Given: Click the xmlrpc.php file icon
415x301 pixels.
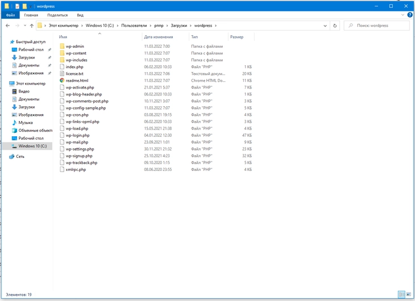Looking at the screenshot, I should [62, 170].
